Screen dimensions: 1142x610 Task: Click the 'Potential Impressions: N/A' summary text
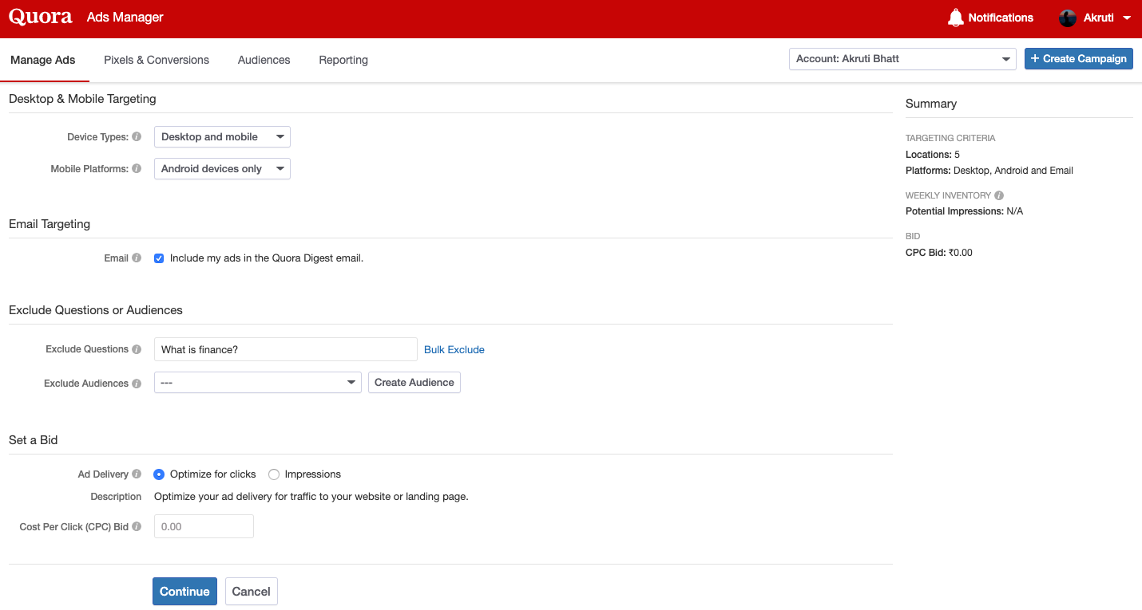tap(964, 211)
